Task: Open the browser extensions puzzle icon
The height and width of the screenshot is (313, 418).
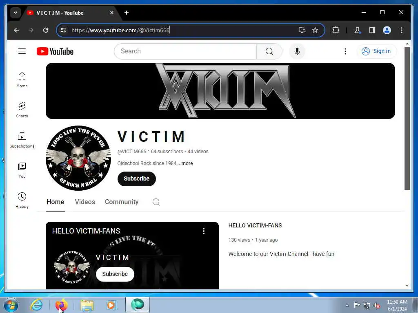Action: [x=336, y=30]
